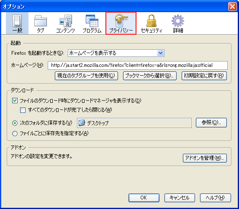
Task: Uncheck show download manager when downloading
Action: pos(15,101)
